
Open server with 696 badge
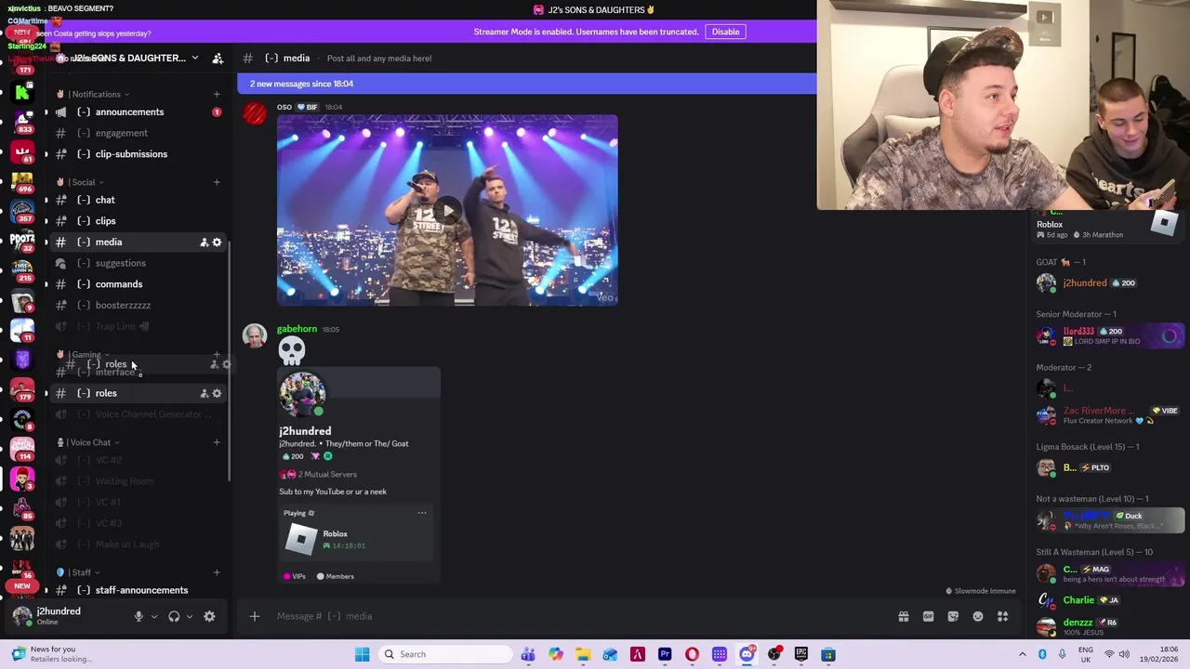(x=22, y=182)
